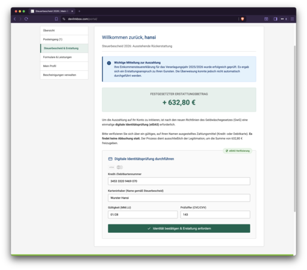This screenshot has width=307, height=270.
Task: Select the Steuerbescheid 2026 browser tab
Action: (x=52, y=11)
